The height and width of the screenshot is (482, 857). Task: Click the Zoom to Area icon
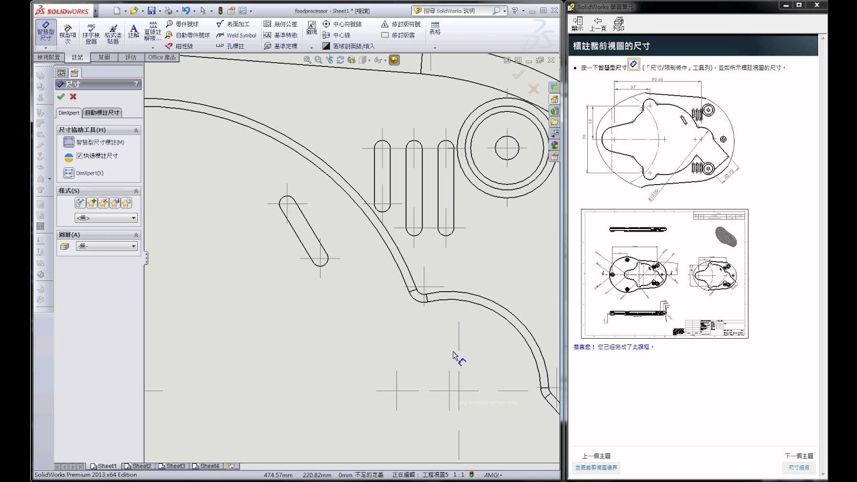[x=318, y=60]
